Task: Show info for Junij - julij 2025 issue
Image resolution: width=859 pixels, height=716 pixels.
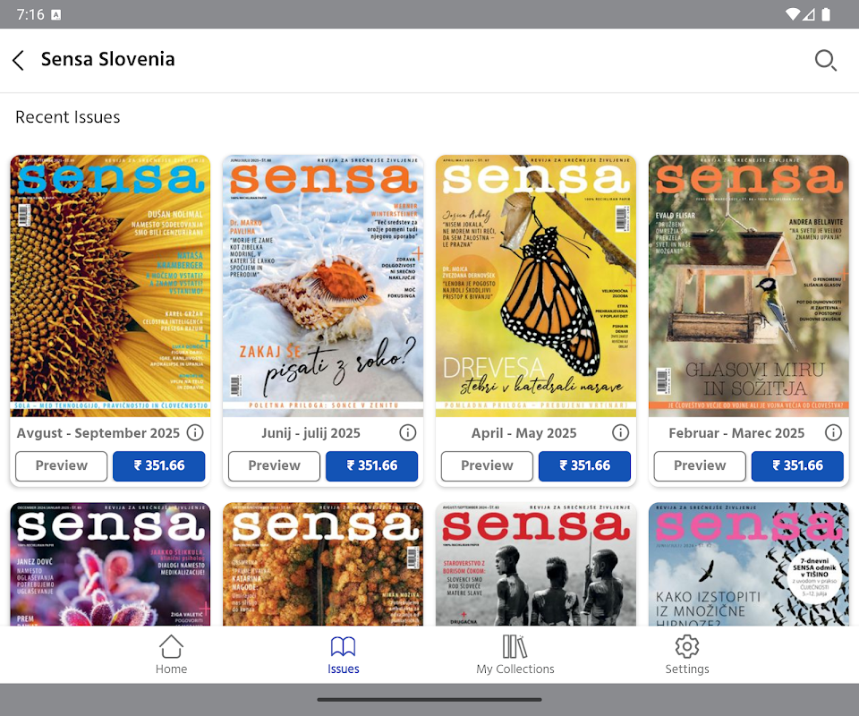Action: tap(408, 433)
